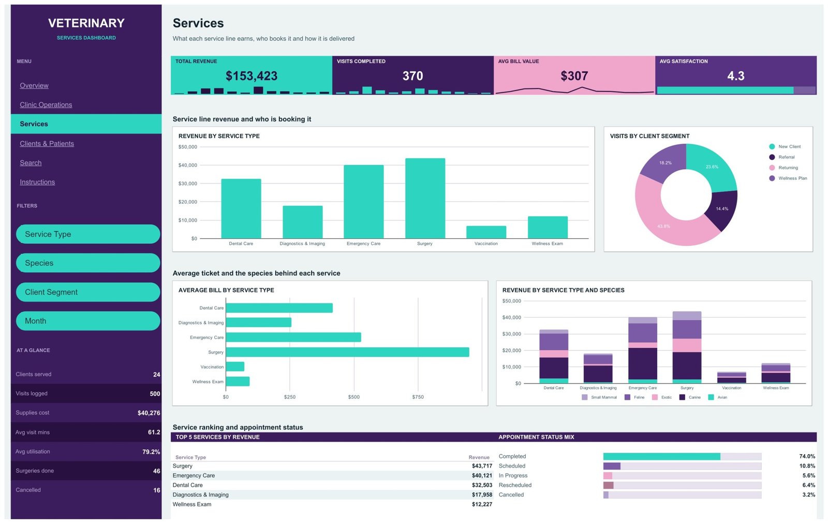Click the Dental Care average bill bar
Screen dimensions: 828x524
pyautogui.click(x=279, y=308)
